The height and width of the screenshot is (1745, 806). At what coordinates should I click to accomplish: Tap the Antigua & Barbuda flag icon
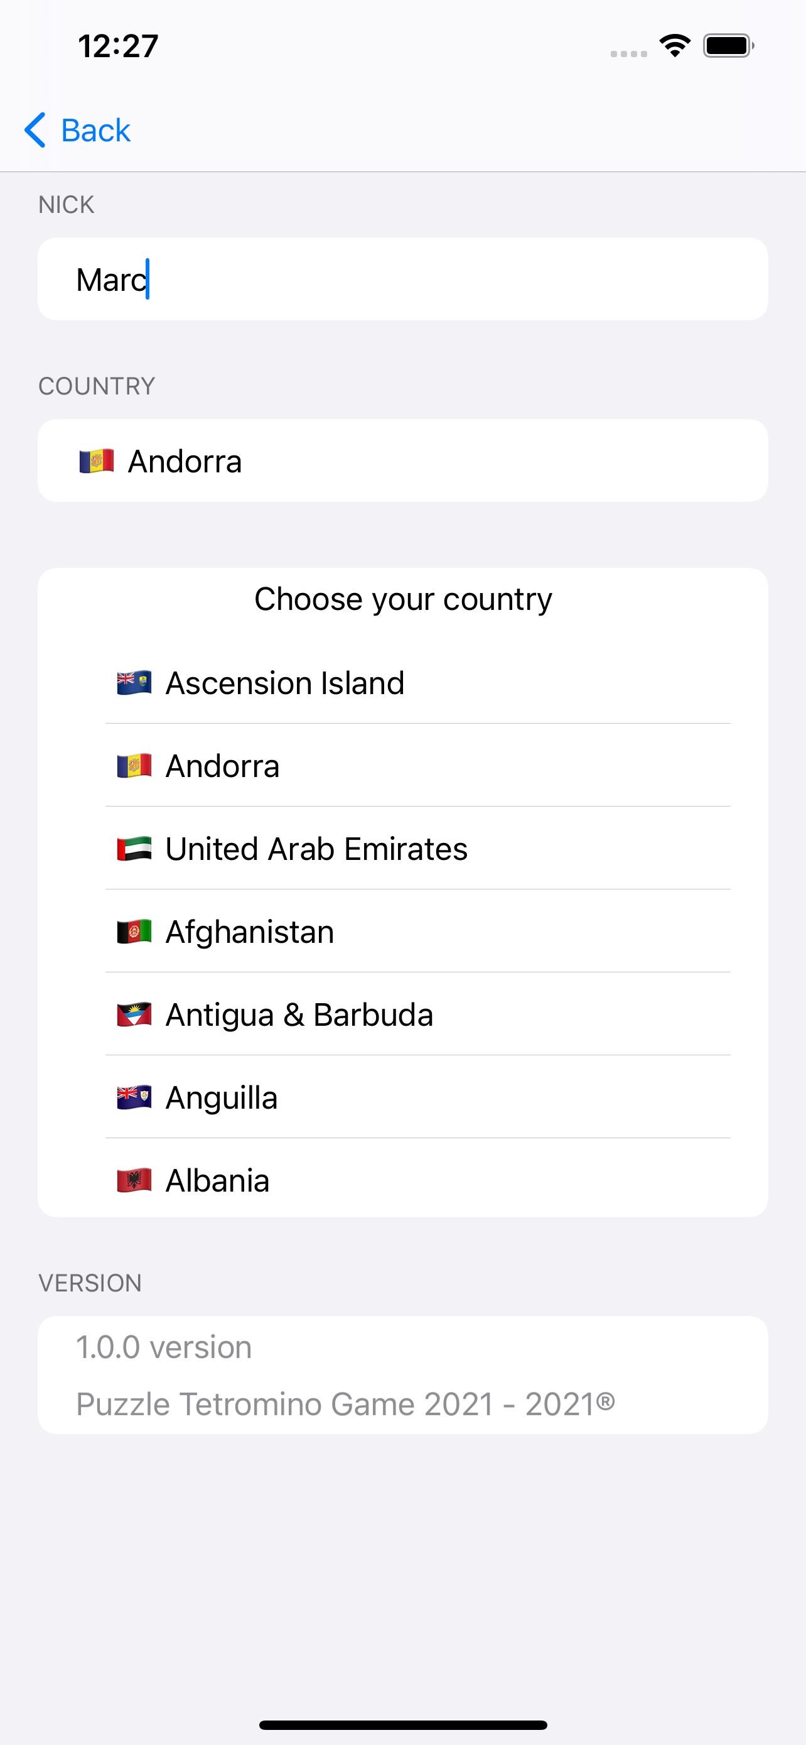pyautogui.click(x=134, y=1014)
